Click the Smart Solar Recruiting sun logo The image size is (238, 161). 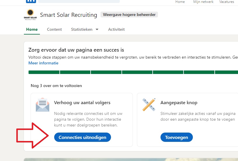(x=30, y=15)
